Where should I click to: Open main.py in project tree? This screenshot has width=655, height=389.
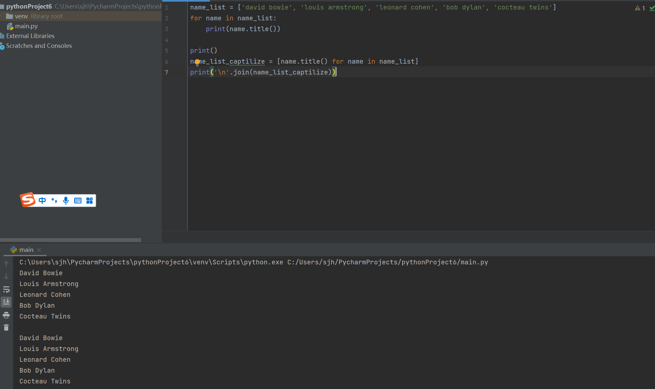(x=26, y=26)
